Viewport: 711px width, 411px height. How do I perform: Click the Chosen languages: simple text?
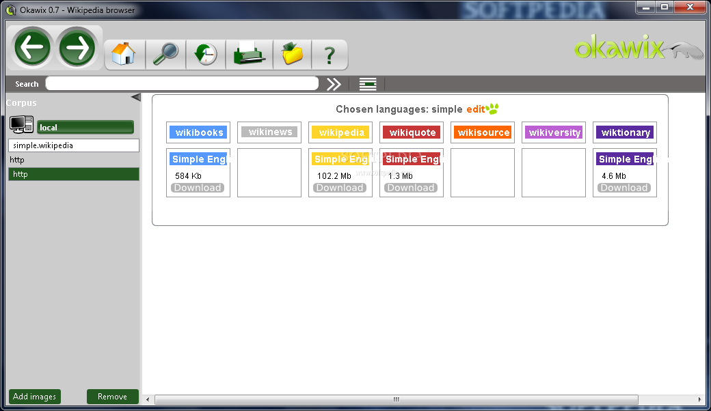tap(399, 109)
